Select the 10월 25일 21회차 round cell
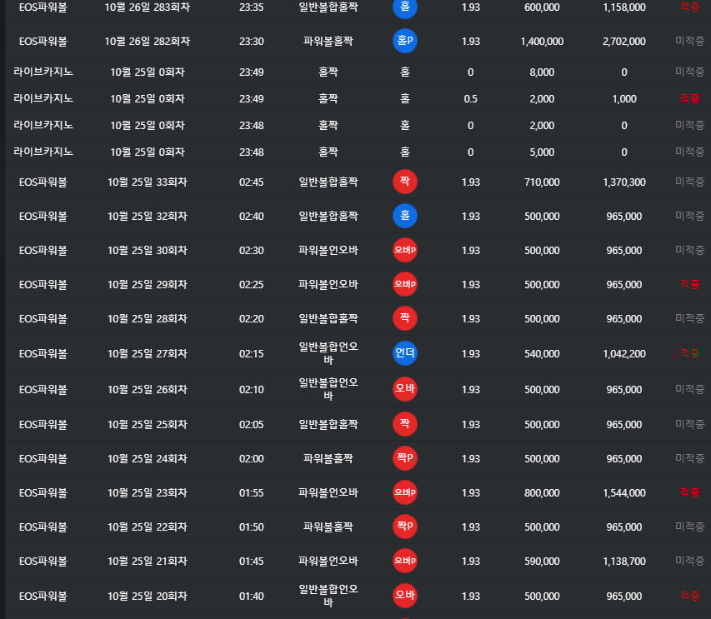This screenshot has width=711, height=619. 148,562
